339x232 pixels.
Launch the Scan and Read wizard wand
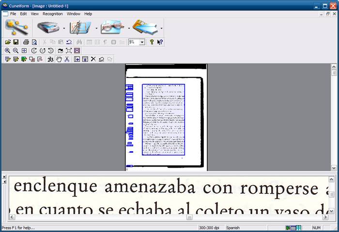pyautogui.click(x=17, y=28)
